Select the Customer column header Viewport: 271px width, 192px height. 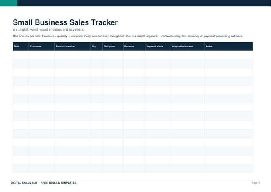point(41,46)
